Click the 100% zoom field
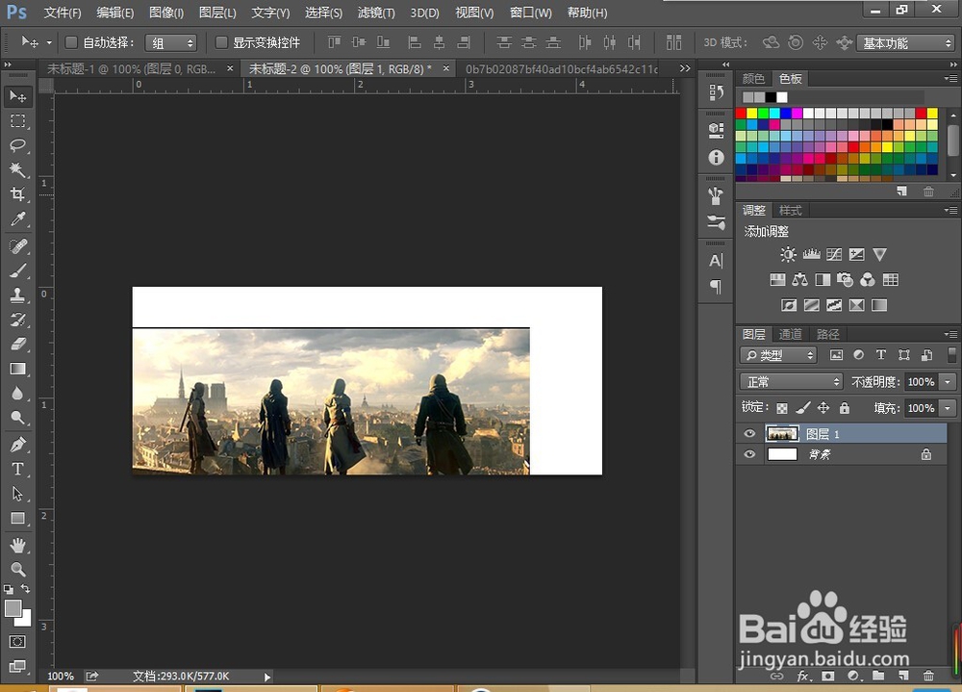The height and width of the screenshot is (692, 962). [x=61, y=676]
